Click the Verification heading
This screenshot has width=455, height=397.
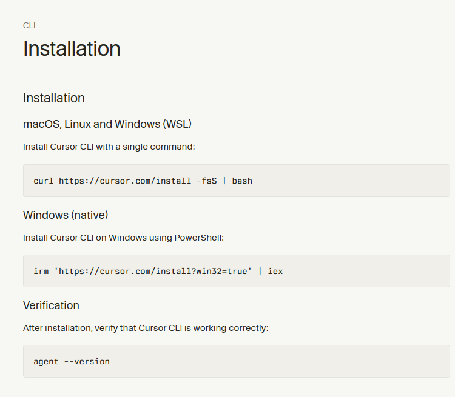pos(51,305)
